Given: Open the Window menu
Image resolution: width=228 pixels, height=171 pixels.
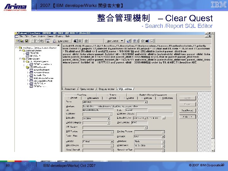Looking at the screenshot, I should click(59, 36).
